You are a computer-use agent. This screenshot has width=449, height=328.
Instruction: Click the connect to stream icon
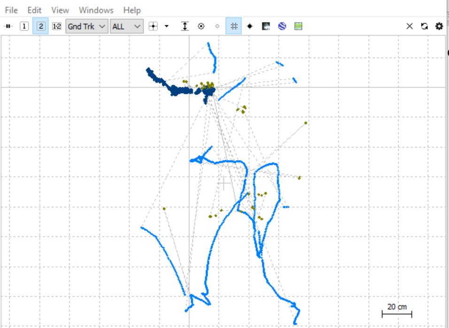[x=8, y=26]
